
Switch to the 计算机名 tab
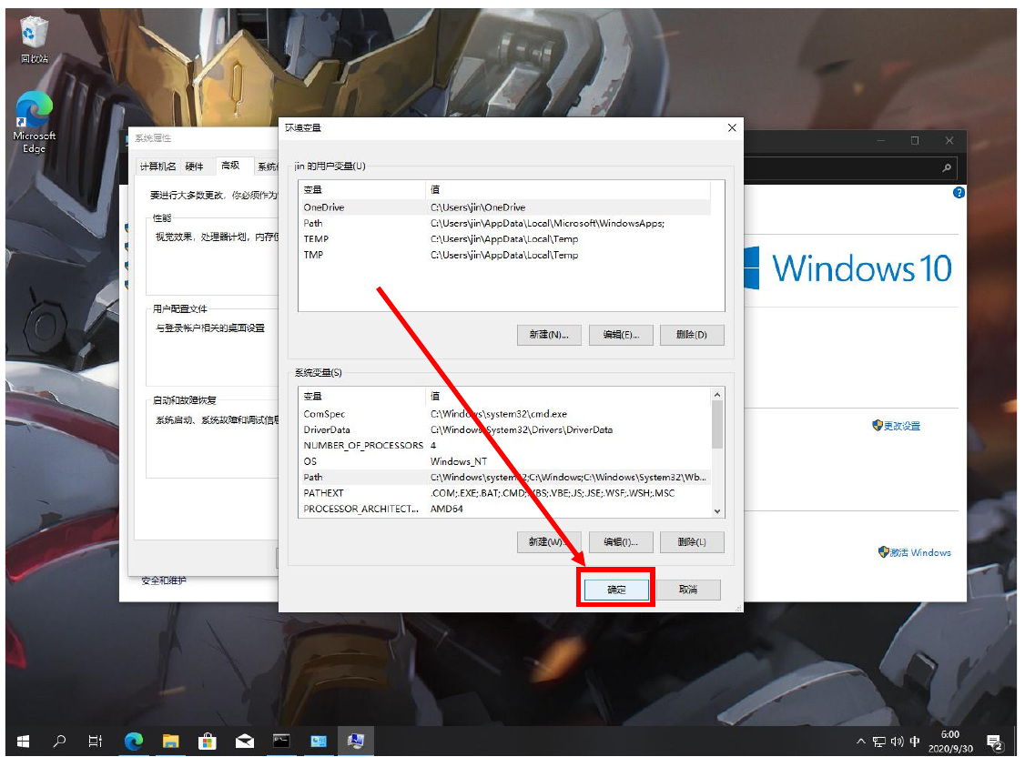pos(157,167)
